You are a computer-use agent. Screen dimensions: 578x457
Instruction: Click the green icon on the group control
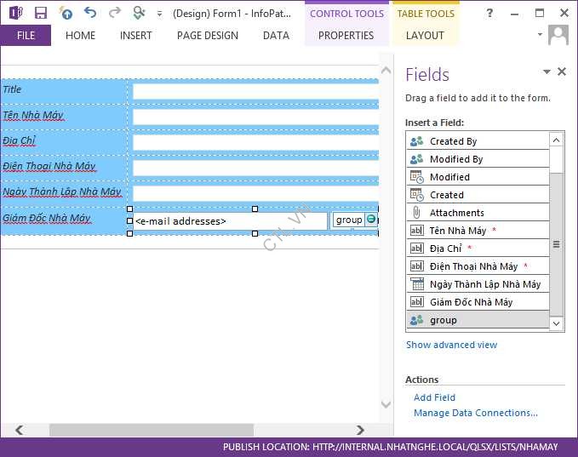(371, 220)
